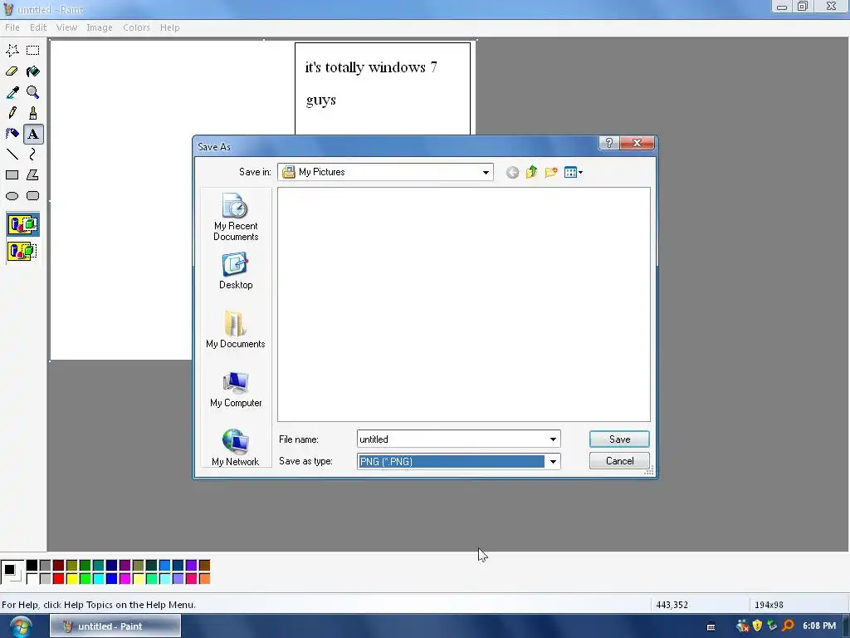
Task: Select the Curve tool
Action: [x=33, y=155]
